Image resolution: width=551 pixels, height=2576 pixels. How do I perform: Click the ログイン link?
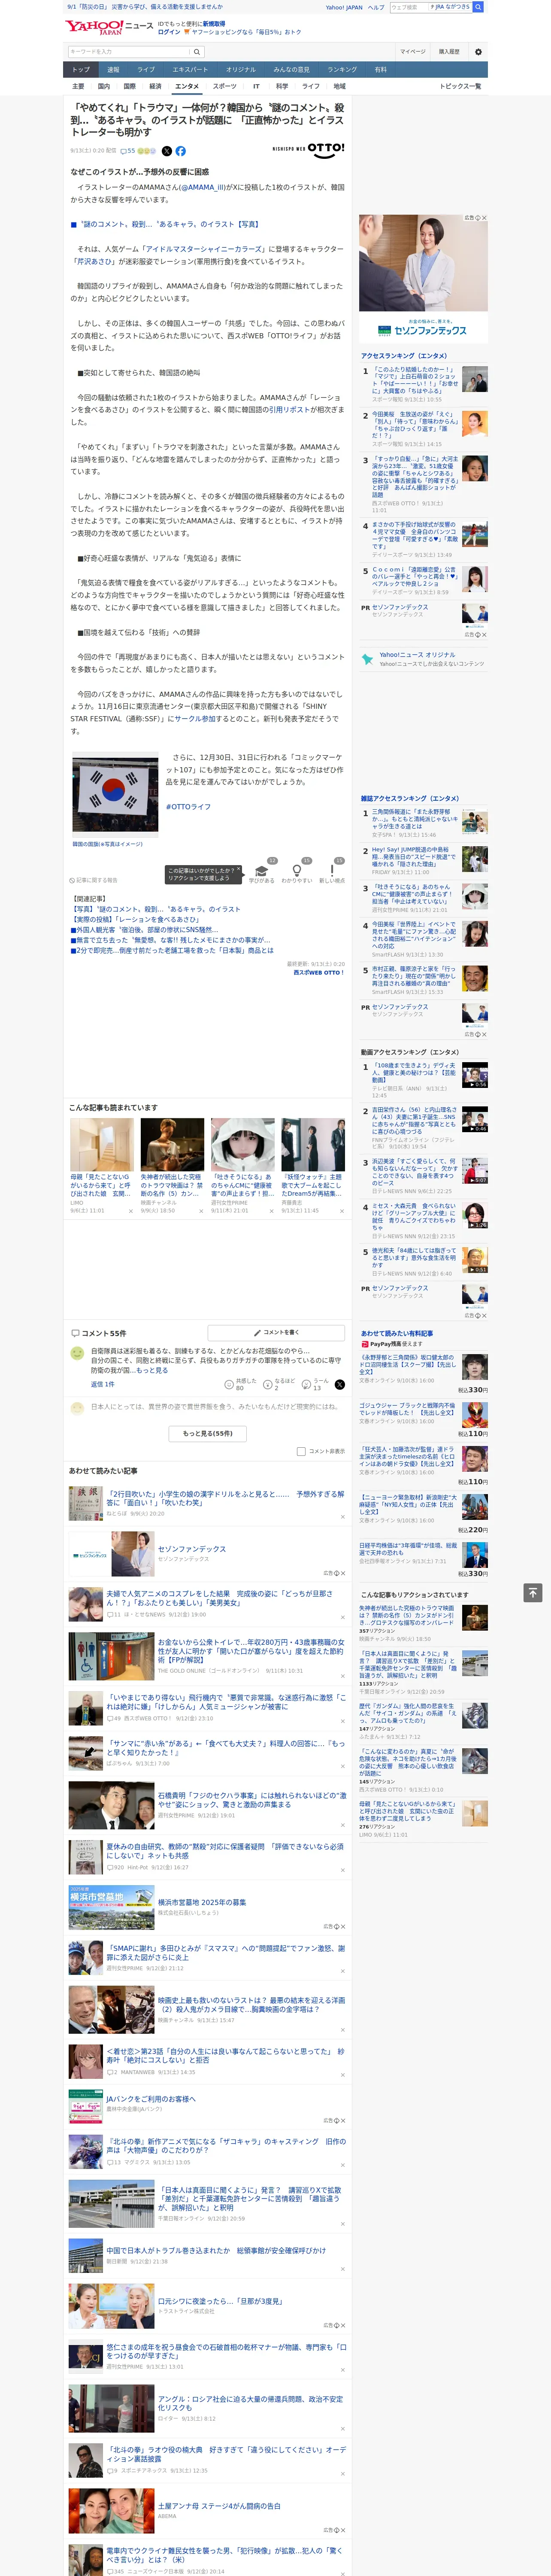pyautogui.click(x=169, y=32)
